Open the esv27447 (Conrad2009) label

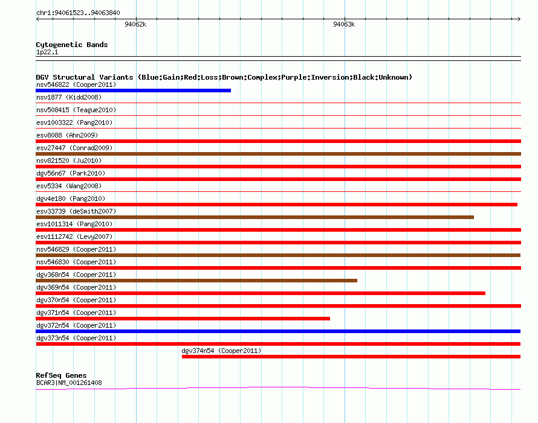(x=74, y=148)
